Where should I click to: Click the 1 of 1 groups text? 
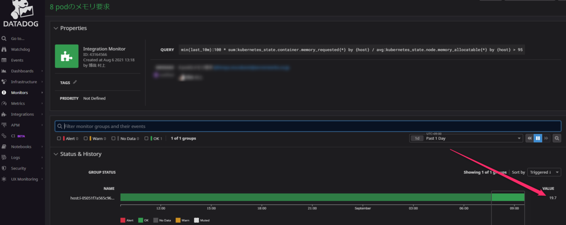[x=183, y=139]
